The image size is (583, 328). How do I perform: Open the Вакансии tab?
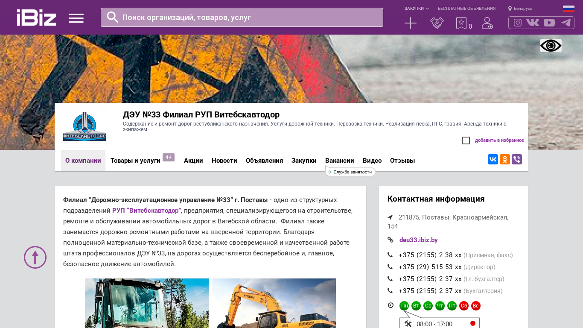[x=340, y=161]
